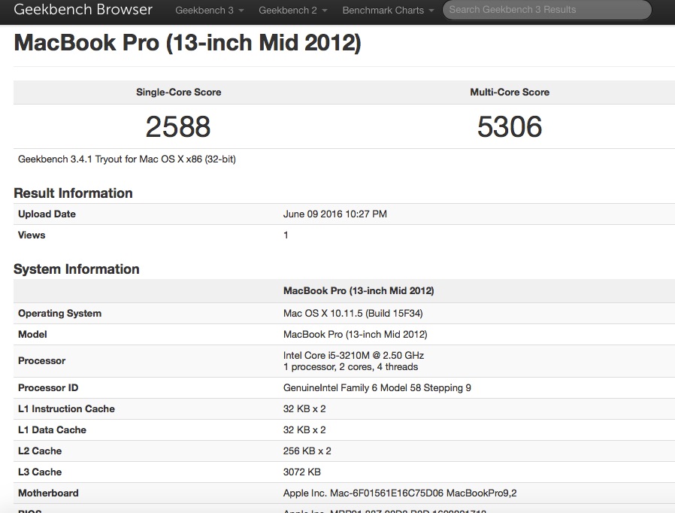Select the Motherboard row label
675x513 pixels.
pyautogui.click(x=48, y=493)
